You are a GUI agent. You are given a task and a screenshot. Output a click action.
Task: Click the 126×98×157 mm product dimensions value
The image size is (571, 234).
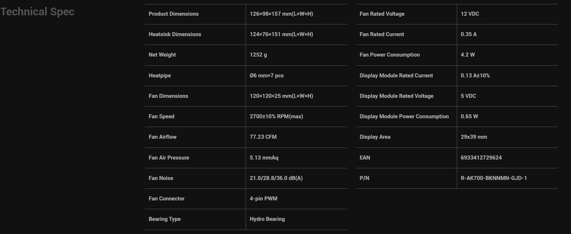click(x=281, y=14)
